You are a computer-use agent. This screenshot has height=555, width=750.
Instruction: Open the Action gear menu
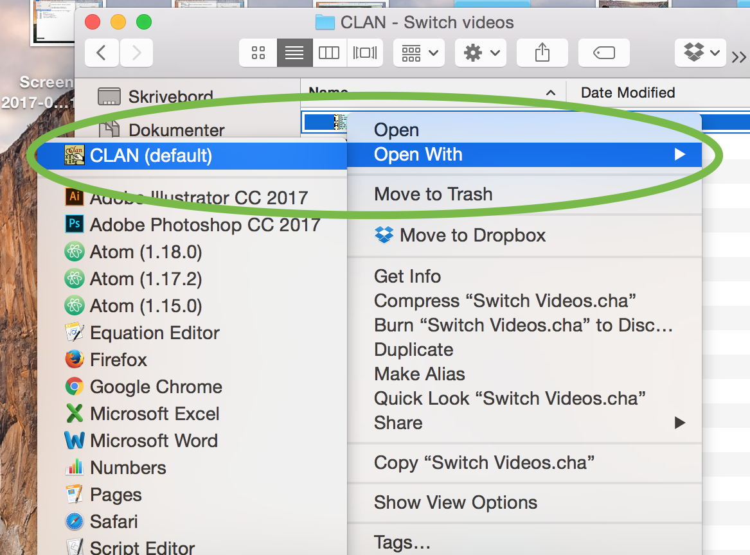coord(481,53)
